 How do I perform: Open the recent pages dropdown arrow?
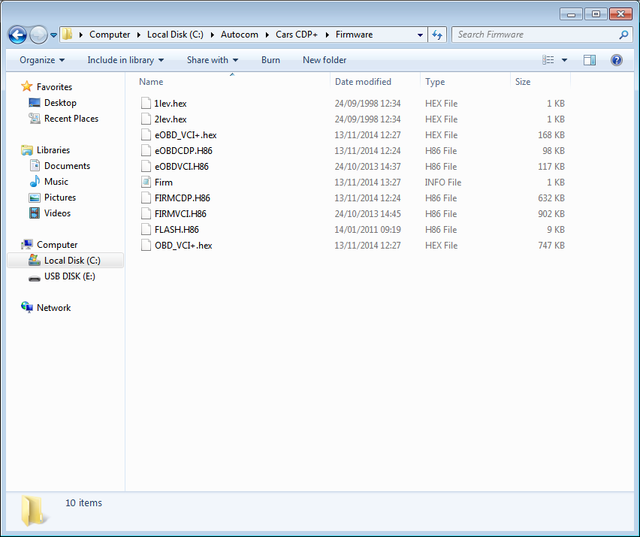(53, 35)
